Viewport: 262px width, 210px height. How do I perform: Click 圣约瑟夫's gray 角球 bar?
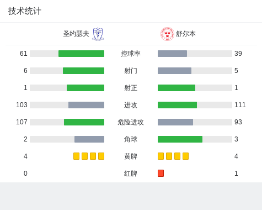(89, 139)
